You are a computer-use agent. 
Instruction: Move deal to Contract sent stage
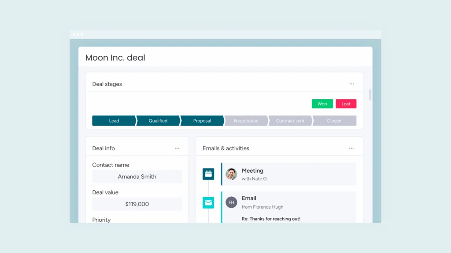coord(290,121)
